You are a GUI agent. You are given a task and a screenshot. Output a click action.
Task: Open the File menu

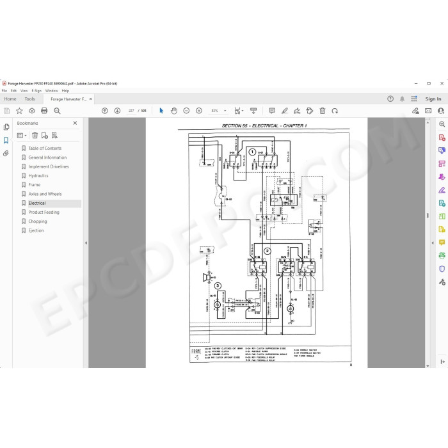[4, 91]
